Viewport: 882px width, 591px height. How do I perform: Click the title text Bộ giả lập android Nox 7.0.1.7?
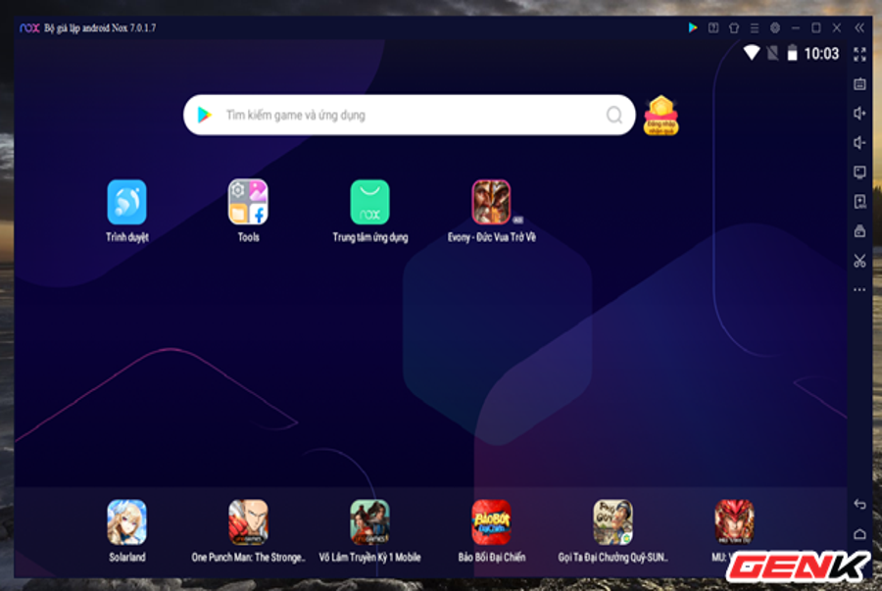click(x=100, y=28)
